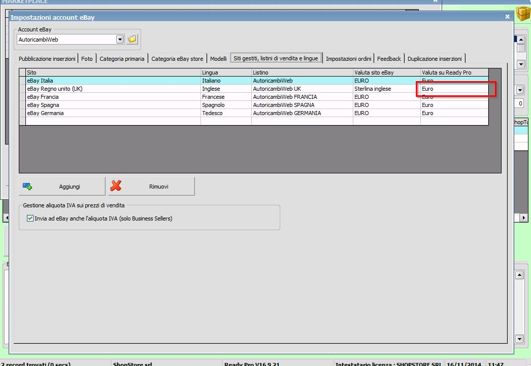Screen dimensions: 531x366
Task: Switch to Feedback tab
Action: (x=389, y=58)
